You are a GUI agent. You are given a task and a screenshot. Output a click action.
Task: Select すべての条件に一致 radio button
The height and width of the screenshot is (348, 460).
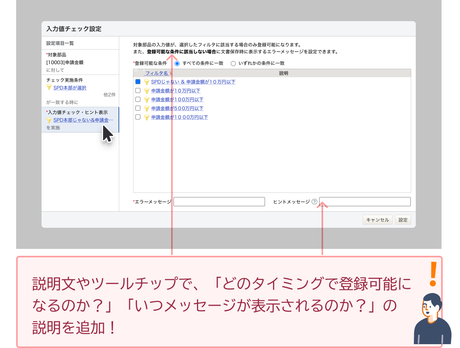coord(177,63)
